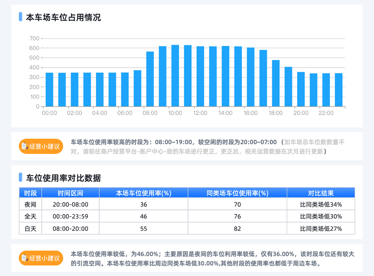Select the shortest bar at 22:00
Screen dimensions: 374x276
click(x=326, y=90)
